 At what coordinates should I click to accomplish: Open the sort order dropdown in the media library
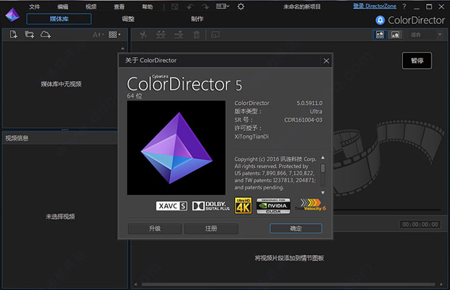98,35
